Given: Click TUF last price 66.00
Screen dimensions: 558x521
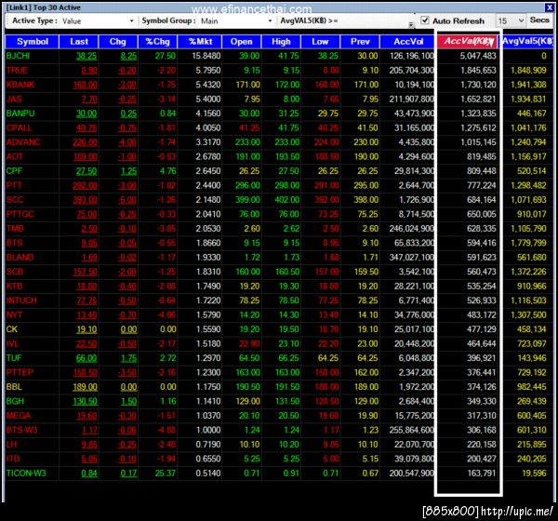Looking at the screenshot, I should point(86,358).
